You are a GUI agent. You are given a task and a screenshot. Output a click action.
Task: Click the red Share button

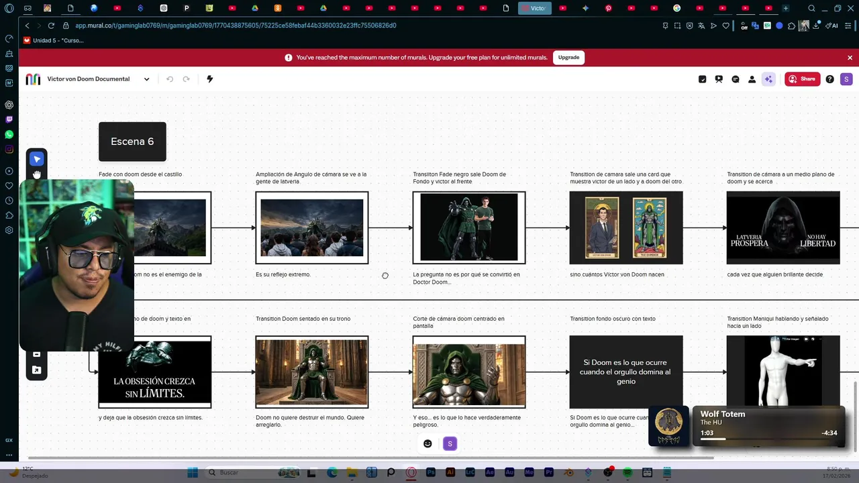point(803,79)
